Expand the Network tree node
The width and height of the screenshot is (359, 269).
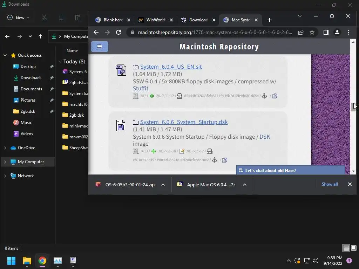pyautogui.click(x=5, y=176)
